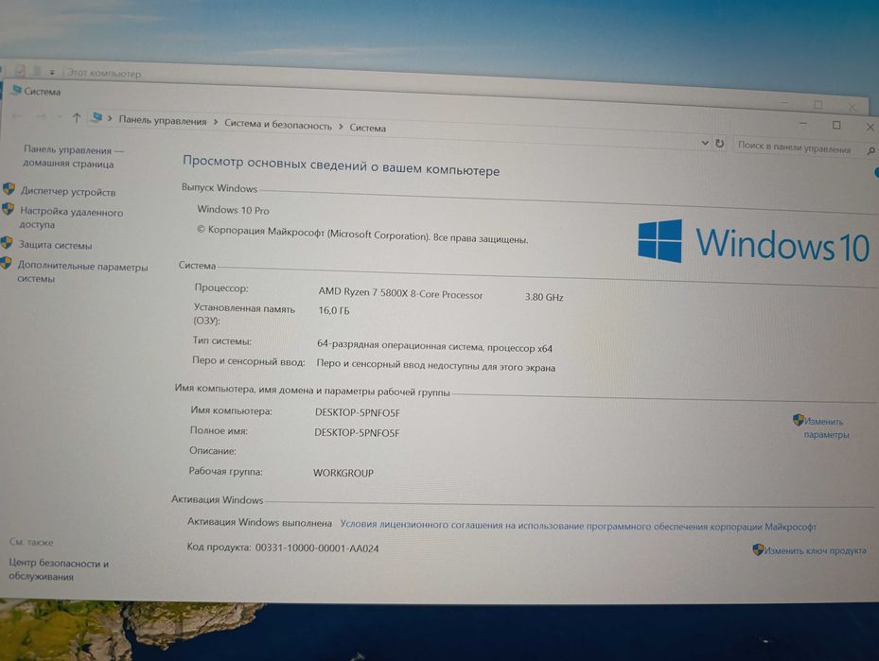Click product code 00331-10000-00001-AA024
Screen dimensions: 879x661
coord(317,548)
